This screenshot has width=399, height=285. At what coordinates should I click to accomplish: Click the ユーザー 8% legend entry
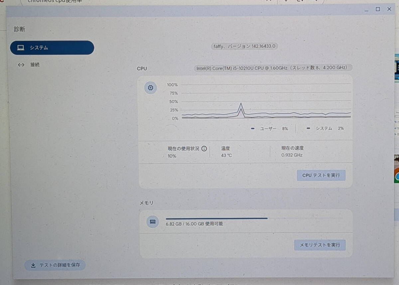(270, 129)
